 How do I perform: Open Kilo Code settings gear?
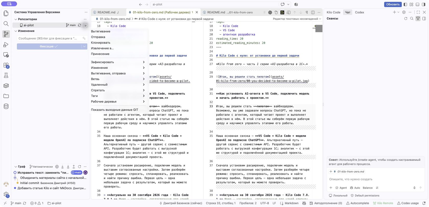(x=404, y=12)
